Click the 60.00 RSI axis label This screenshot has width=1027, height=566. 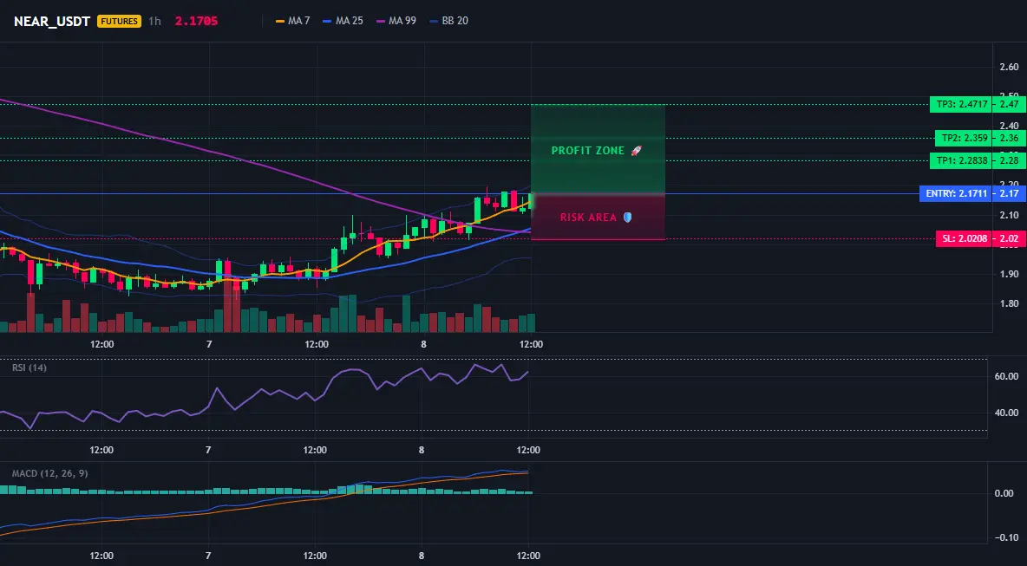1007,376
